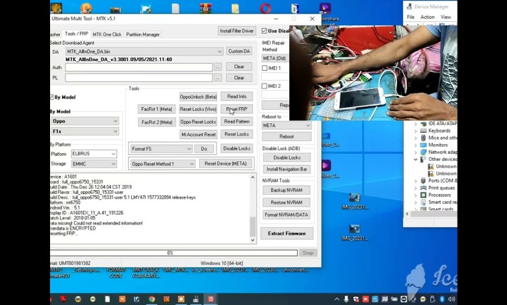Toggle the By Model checkbox
Image resolution: width=507 pixels, height=305 pixels.
pyautogui.click(x=51, y=97)
